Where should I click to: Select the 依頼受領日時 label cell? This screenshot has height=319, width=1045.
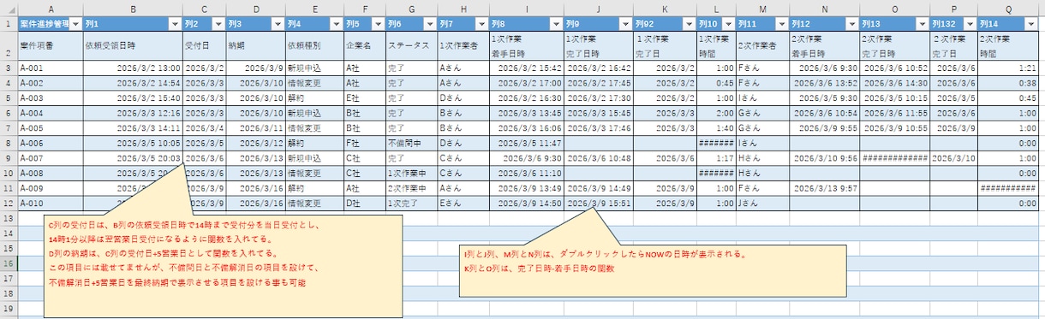[134, 45]
